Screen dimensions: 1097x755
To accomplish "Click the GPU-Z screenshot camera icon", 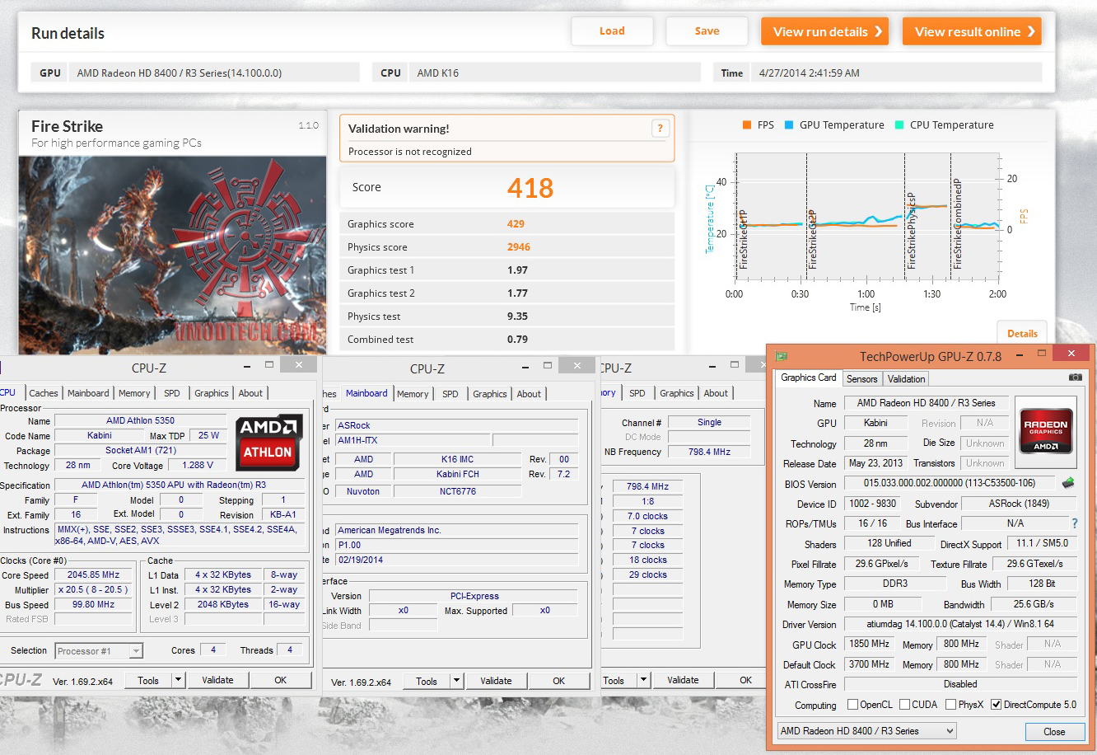I will tap(1075, 377).
